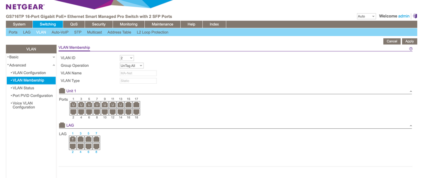The height and width of the screenshot is (178, 424).
Task: Click the port 14 icon in Unit 1
Action: tap(121, 112)
